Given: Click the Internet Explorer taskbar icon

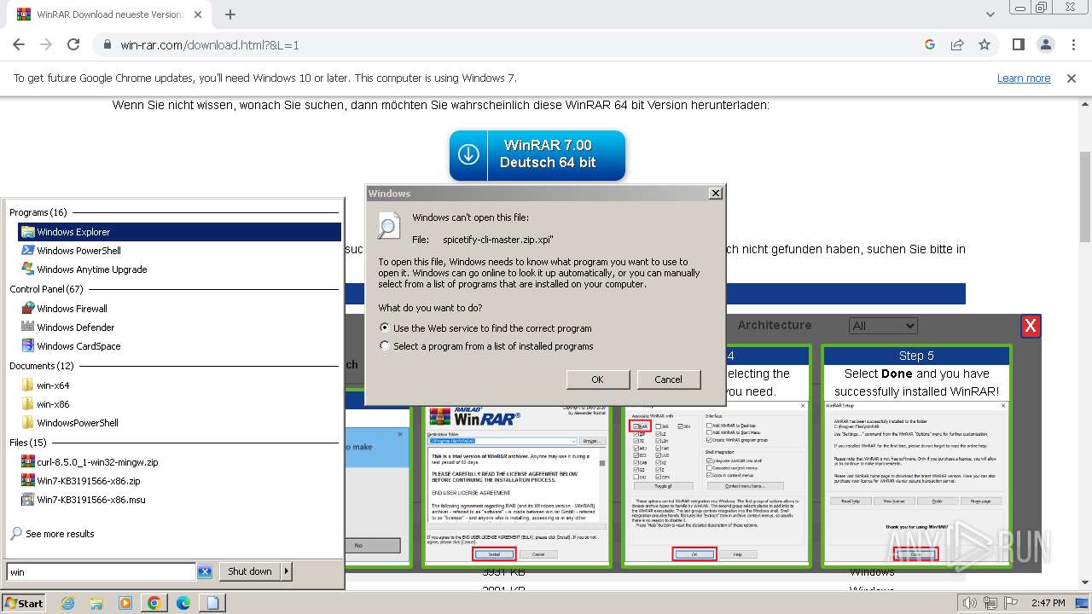Looking at the screenshot, I should [x=67, y=603].
